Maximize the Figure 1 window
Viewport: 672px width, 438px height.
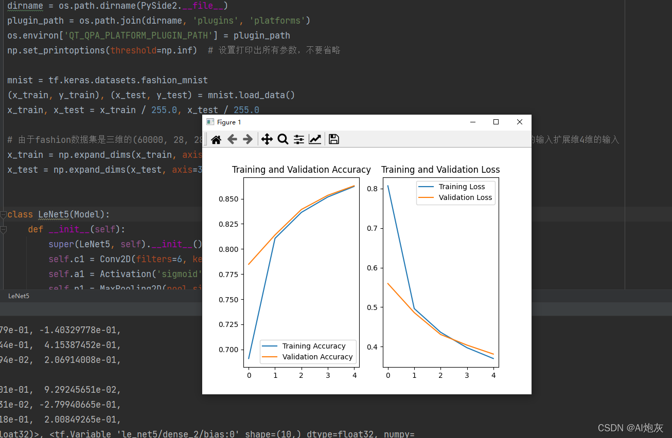click(496, 122)
